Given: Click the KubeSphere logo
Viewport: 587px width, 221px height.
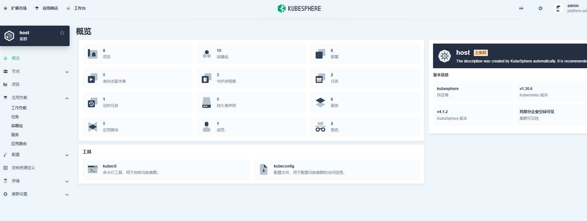Looking at the screenshot, I should tap(299, 8).
